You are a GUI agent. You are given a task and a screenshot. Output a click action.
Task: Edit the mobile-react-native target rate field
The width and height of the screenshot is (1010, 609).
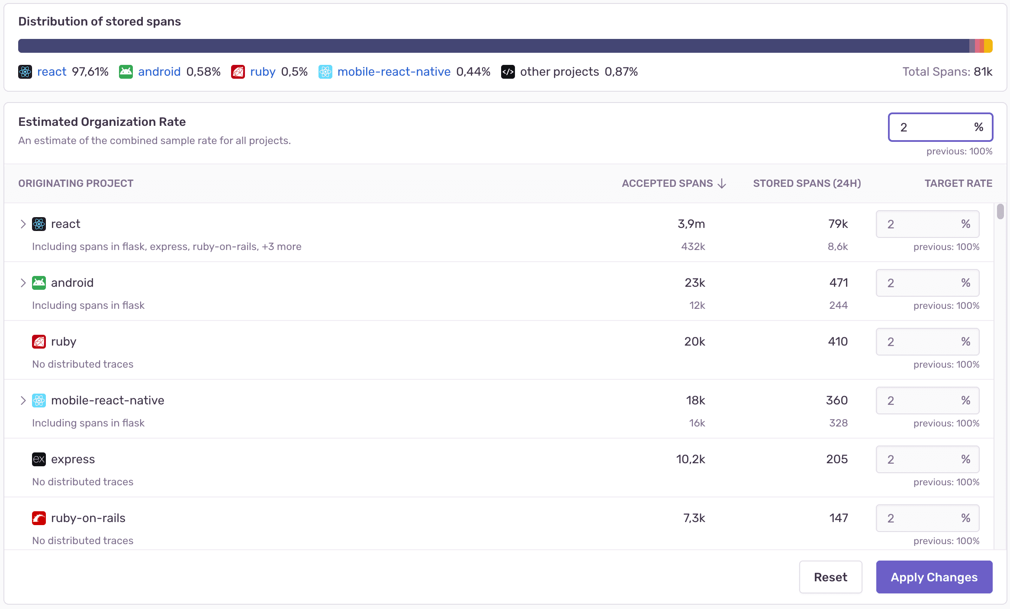(927, 401)
